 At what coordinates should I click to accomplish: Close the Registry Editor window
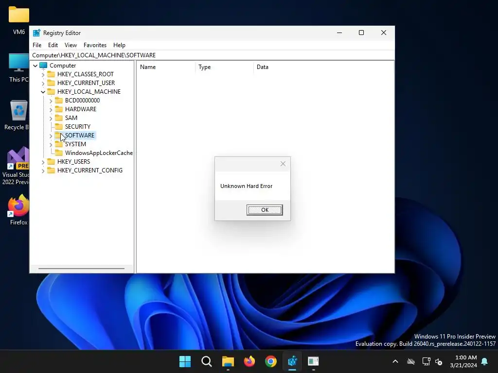[x=383, y=33]
